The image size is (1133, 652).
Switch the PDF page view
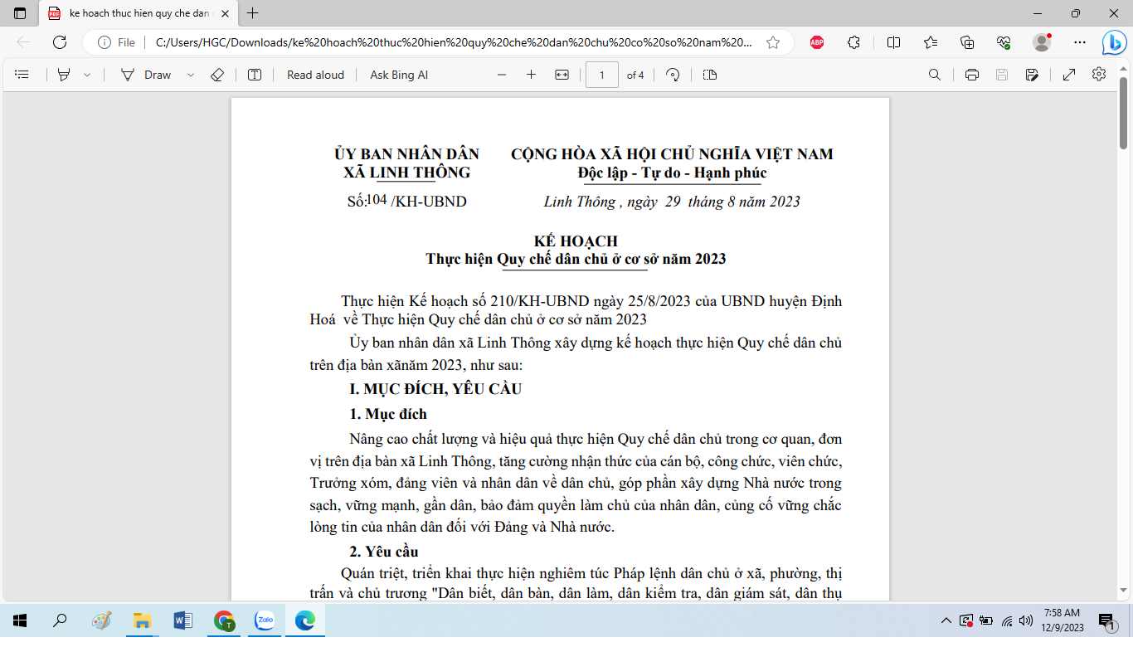click(x=709, y=75)
